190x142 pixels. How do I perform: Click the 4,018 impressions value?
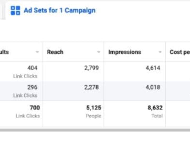[153, 87]
